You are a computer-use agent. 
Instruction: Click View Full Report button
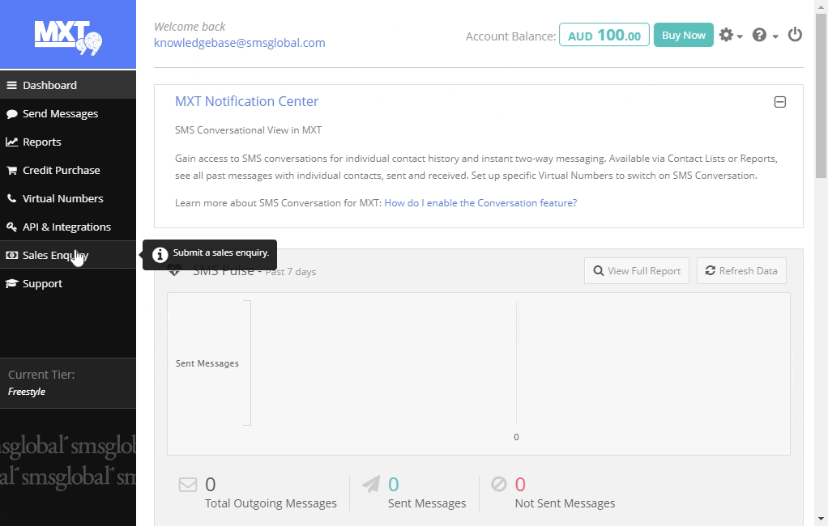coord(636,271)
